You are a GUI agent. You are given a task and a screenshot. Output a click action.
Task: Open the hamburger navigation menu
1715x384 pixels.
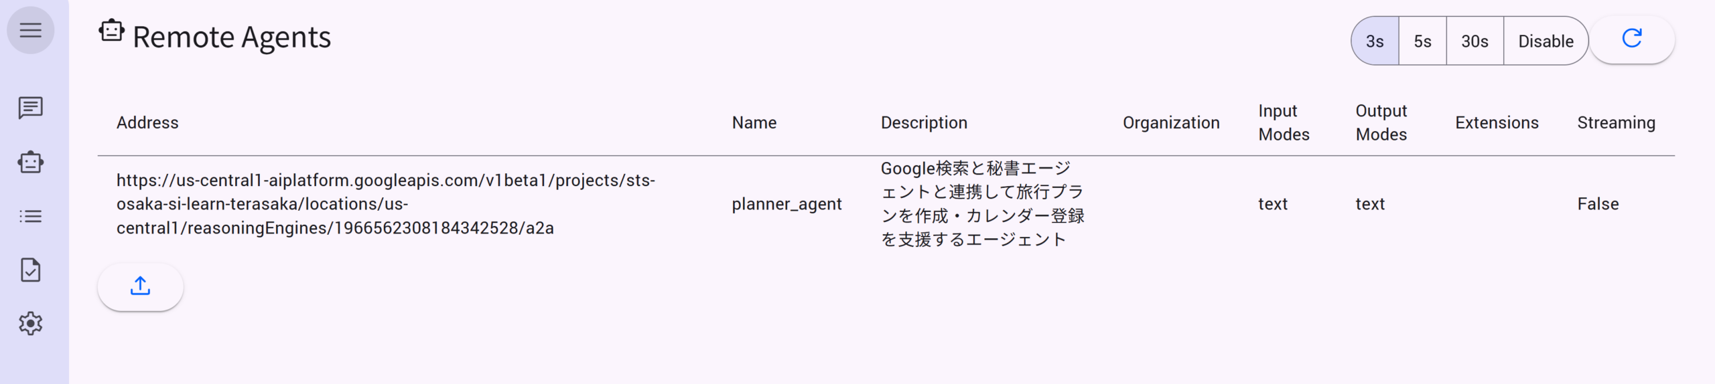point(30,30)
